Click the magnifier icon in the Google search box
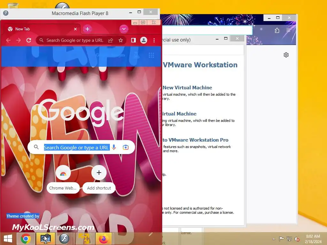The width and height of the screenshot is (327, 245). tap(36, 147)
